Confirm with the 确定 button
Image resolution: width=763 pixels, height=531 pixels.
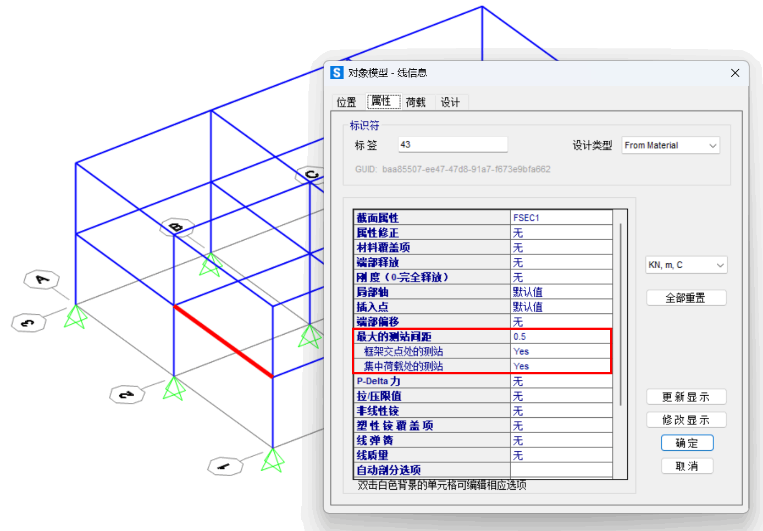pos(687,443)
